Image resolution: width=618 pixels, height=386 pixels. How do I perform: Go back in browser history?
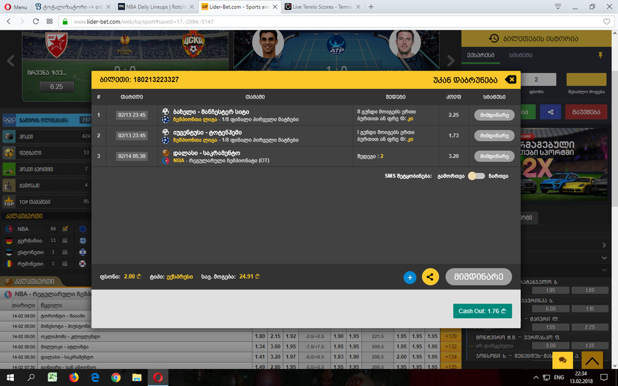tap(8, 21)
